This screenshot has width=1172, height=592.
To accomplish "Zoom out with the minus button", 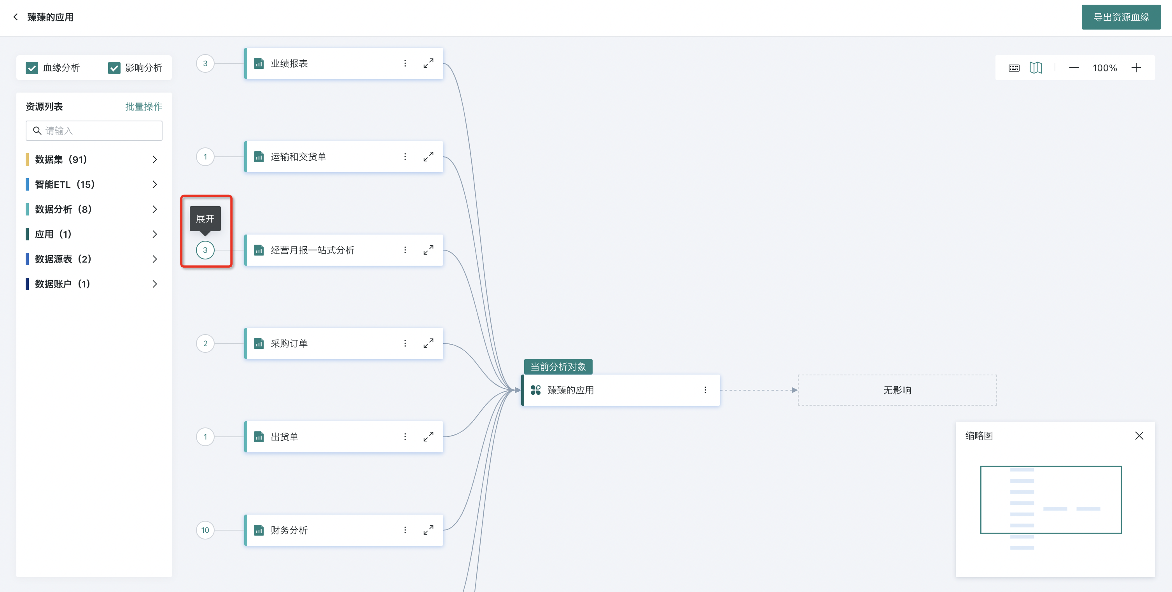I will coord(1074,68).
